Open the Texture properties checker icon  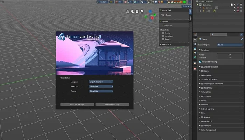pyautogui.click(x=195, y=69)
